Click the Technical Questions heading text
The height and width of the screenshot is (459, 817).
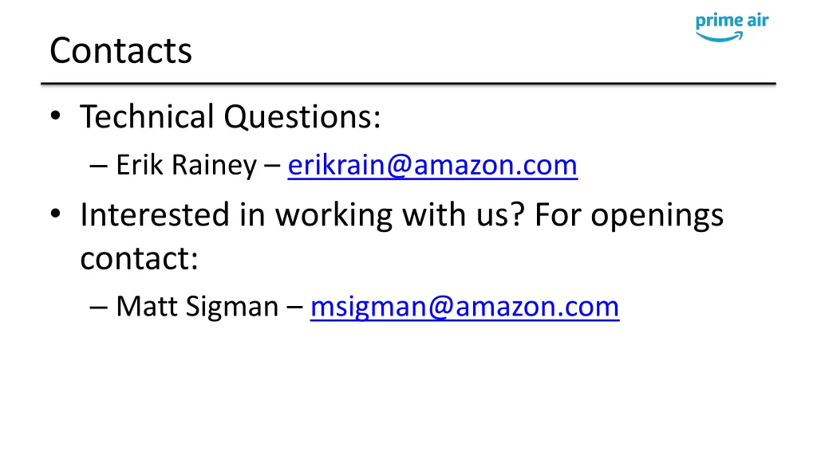coord(231,116)
